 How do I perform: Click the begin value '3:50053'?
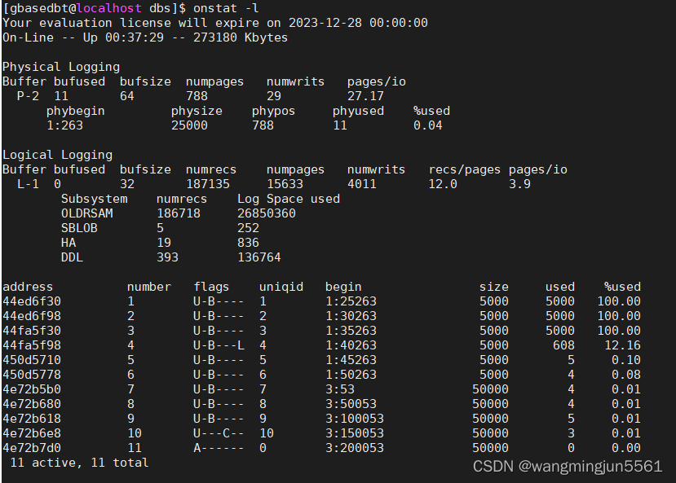pyautogui.click(x=351, y=403)
